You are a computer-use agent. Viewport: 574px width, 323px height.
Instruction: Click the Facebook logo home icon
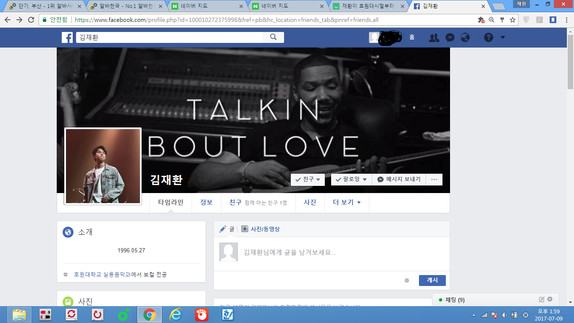point(67,37)
